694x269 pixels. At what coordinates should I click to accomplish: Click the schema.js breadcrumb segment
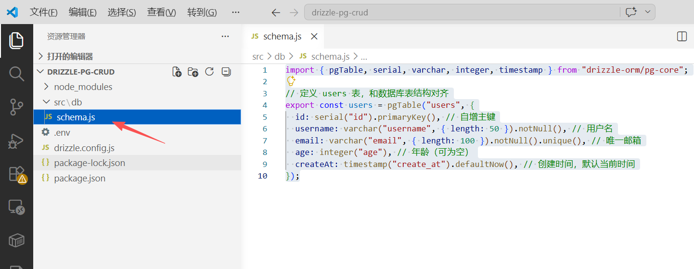(x=325, y=56)
